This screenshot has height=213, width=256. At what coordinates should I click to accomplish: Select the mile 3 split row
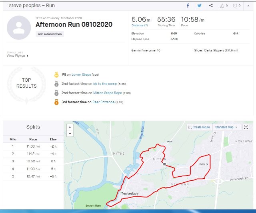pos(33,161)
